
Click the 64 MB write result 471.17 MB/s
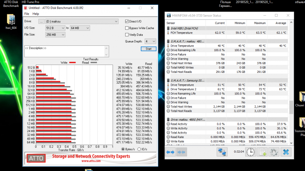(124, 142)
